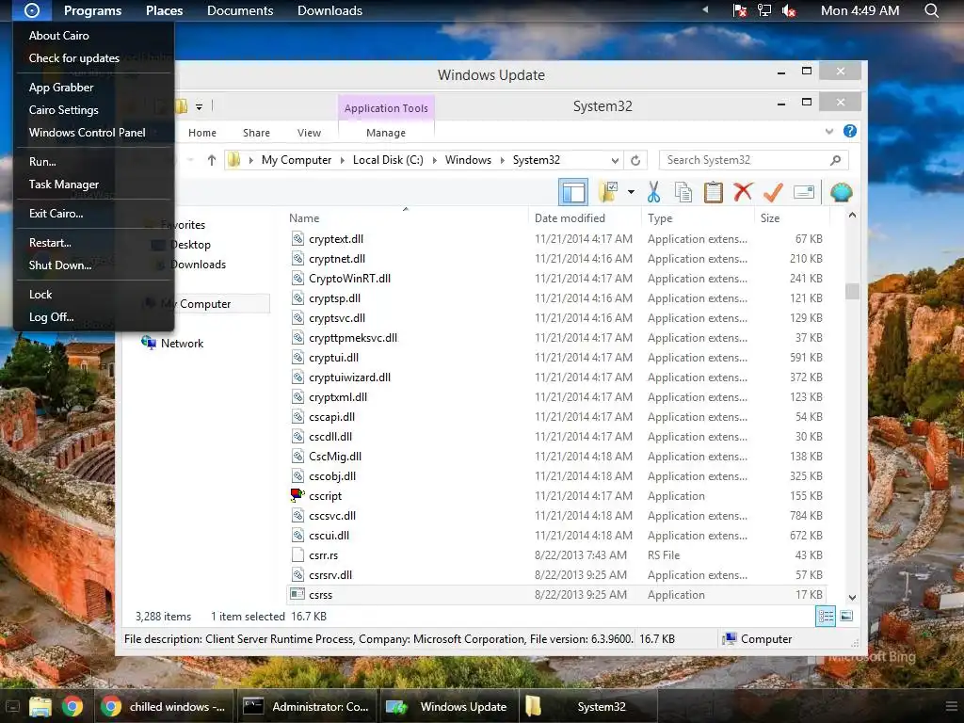Toggle navigation pane toolbar icon
Image resolution: width=964 pixels, height=723 pixels.
573,192
